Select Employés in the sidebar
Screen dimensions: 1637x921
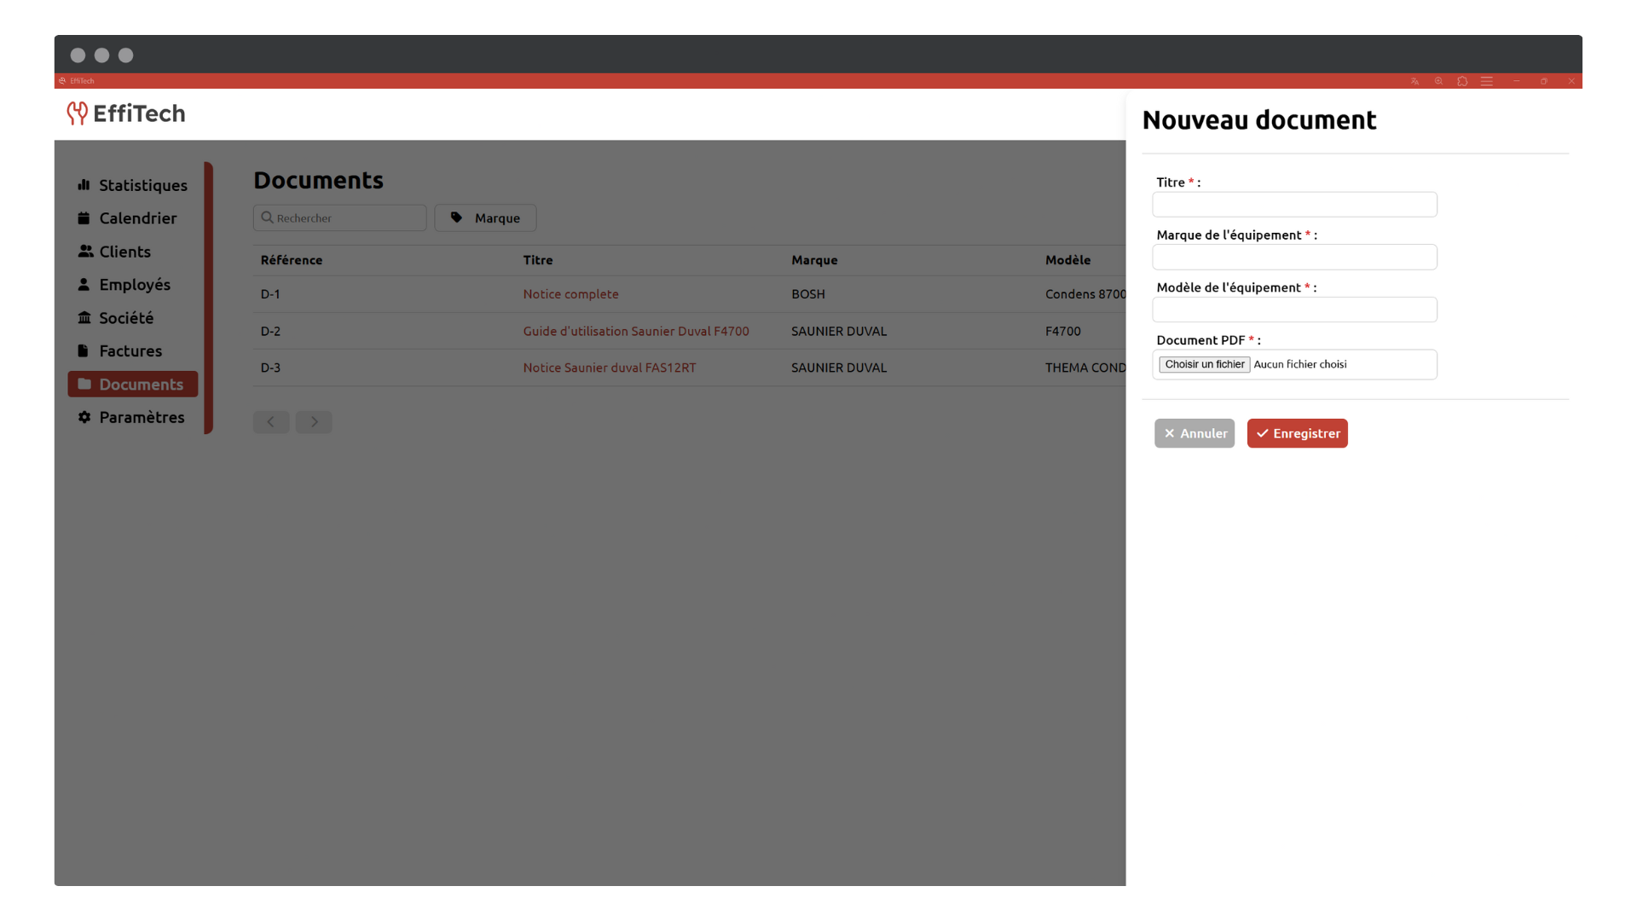(134, 285)
